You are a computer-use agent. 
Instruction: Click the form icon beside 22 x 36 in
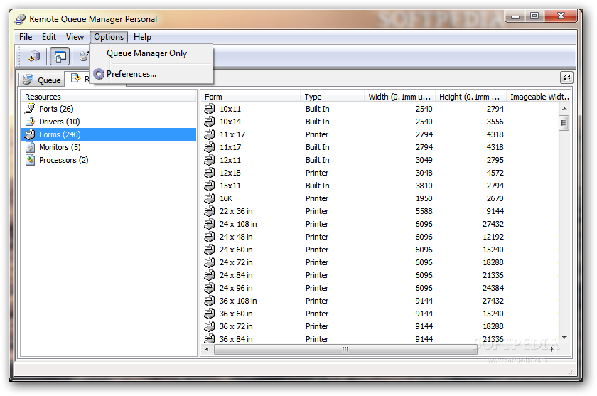tap(210, 211)
